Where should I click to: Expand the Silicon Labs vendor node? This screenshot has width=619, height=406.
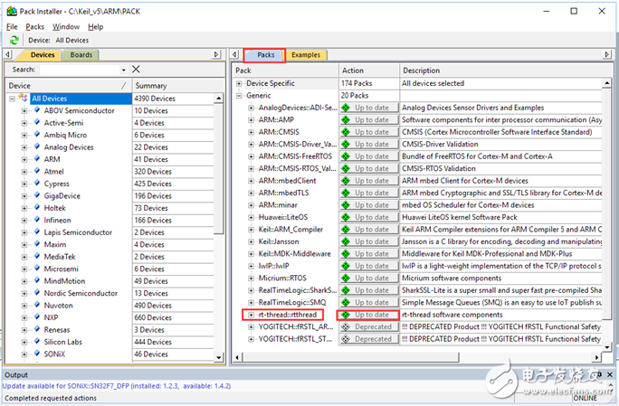24,342
